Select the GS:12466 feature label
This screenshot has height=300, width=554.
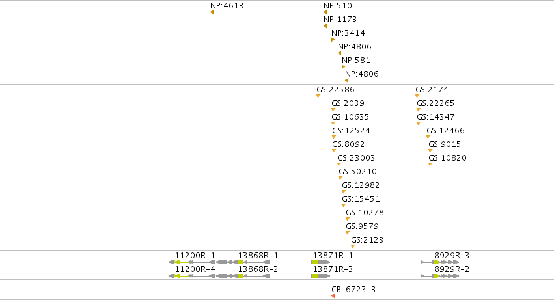pyautogui.click(x=445, y=131)
